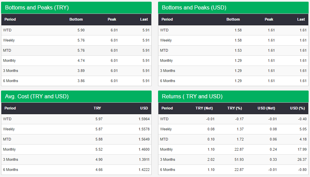310x177 pixels.
Task: Select the Monthly row in Returns table
Action: 233,149
